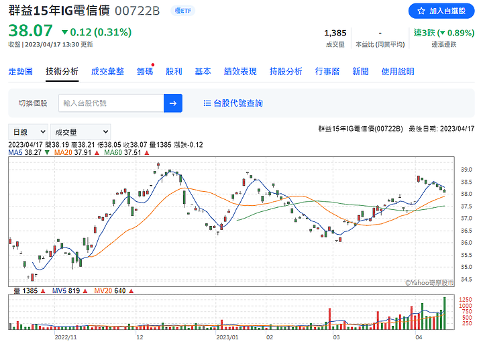Open the 股利 tab
Image resolution: width=483 pixels, height=344 pixels.
tap(174, 72)
